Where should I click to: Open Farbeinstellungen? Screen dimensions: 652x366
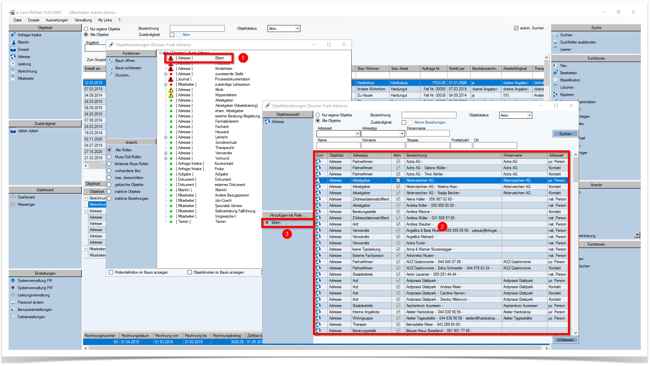31,317
